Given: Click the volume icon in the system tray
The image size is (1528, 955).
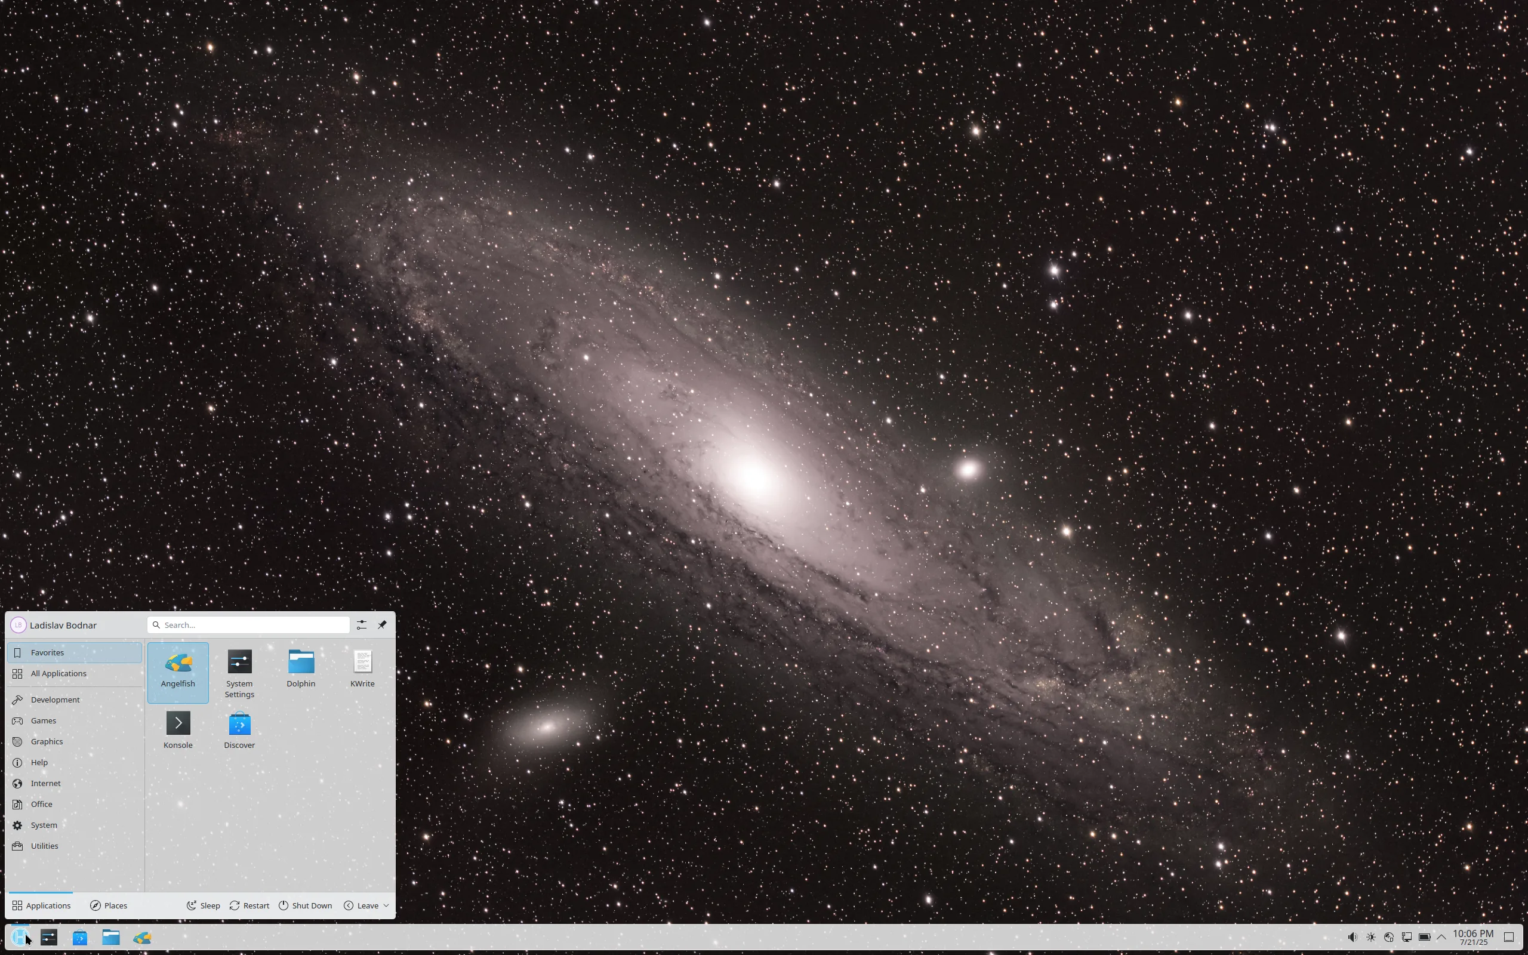Looking at the screenshot, I should [x=1353, y=937].
